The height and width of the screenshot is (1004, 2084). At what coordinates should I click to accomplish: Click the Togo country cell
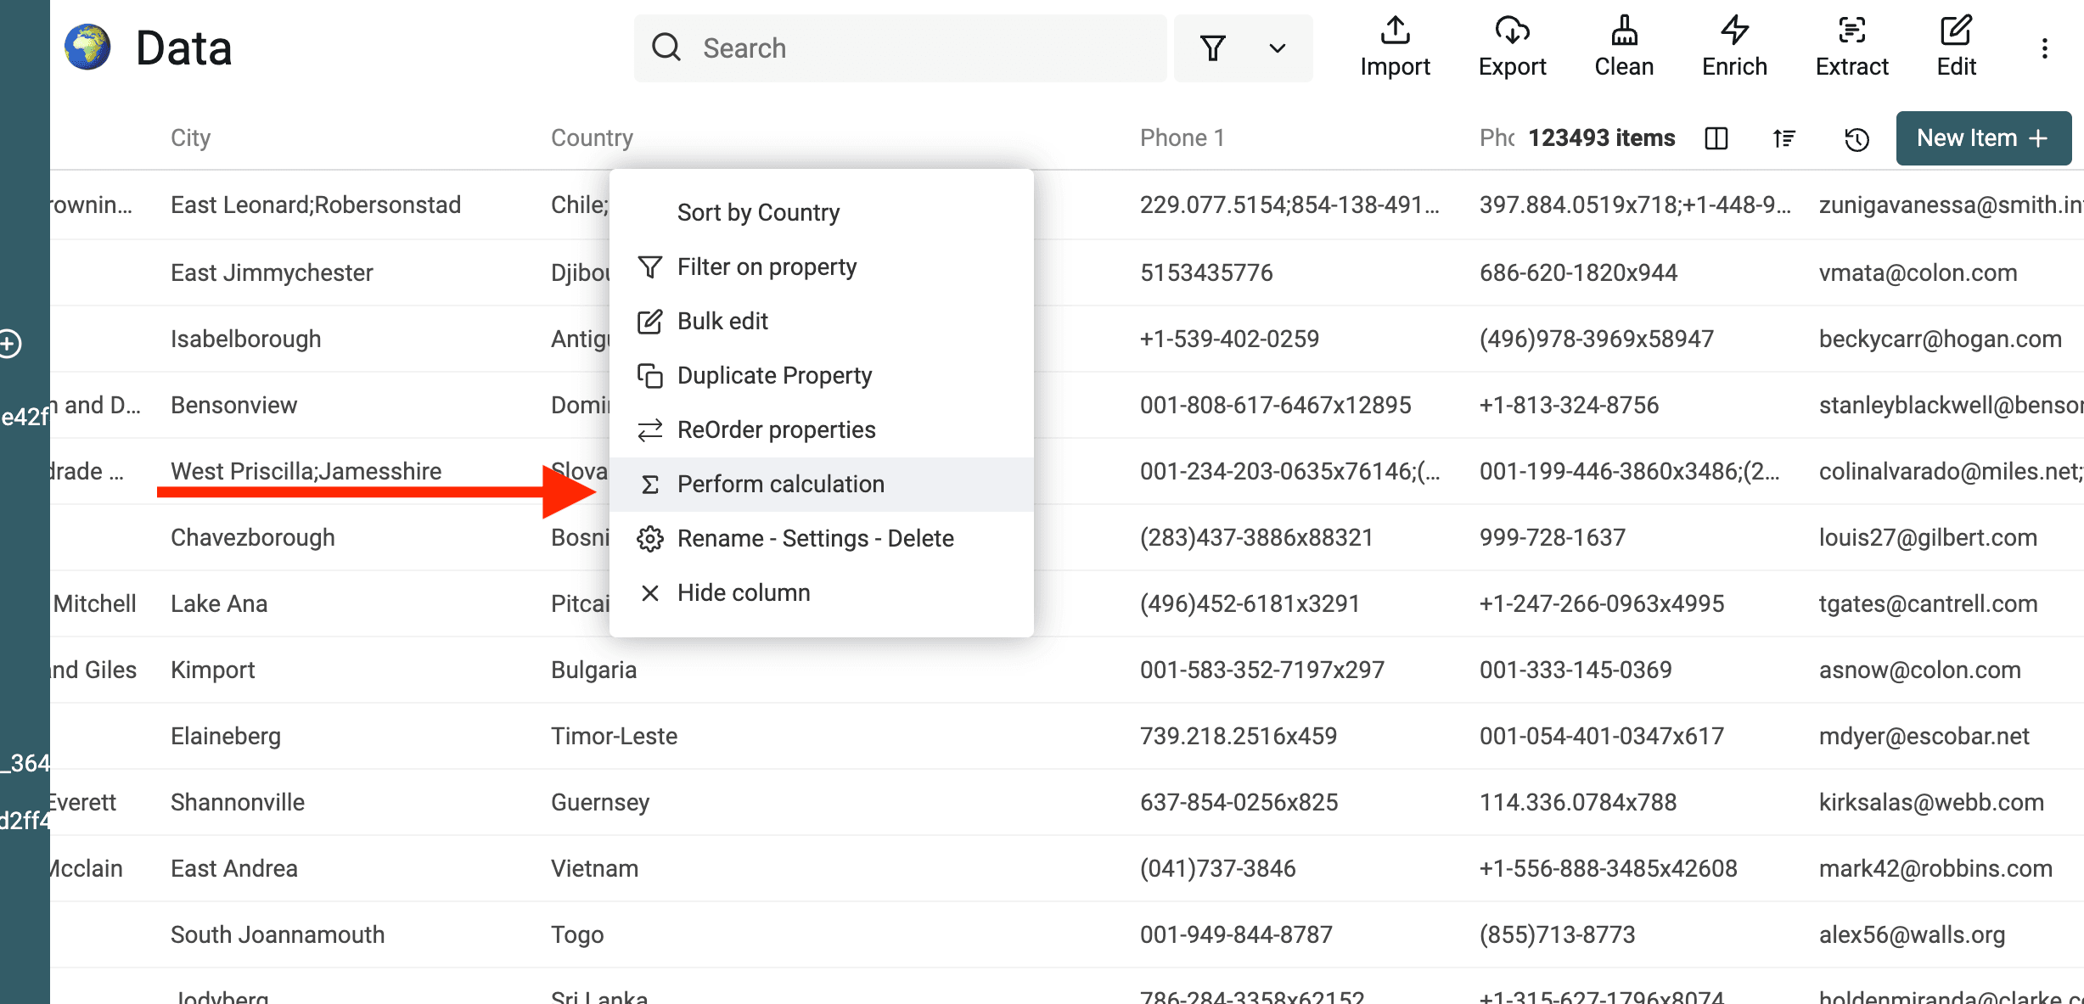[x=577, y=934]
